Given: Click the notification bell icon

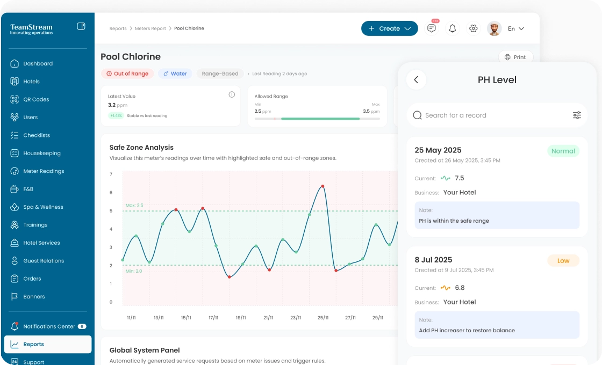Looking at the screenshot, I should coord(453,29).
